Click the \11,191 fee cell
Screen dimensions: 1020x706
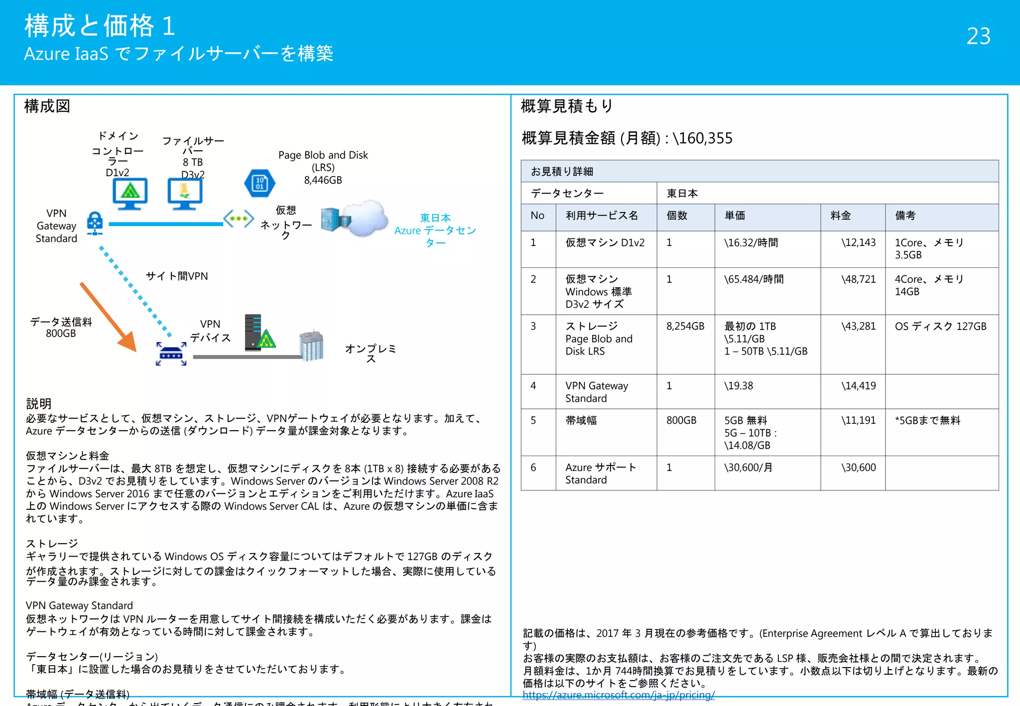[853, 433]
